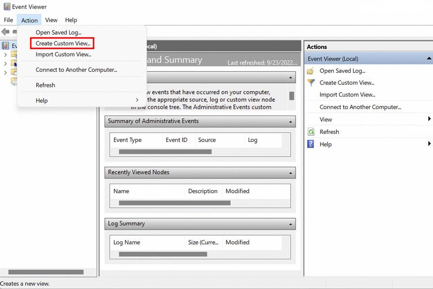
Task: Click the Overview text vertical scrollbar
Action: pos(292,96)
